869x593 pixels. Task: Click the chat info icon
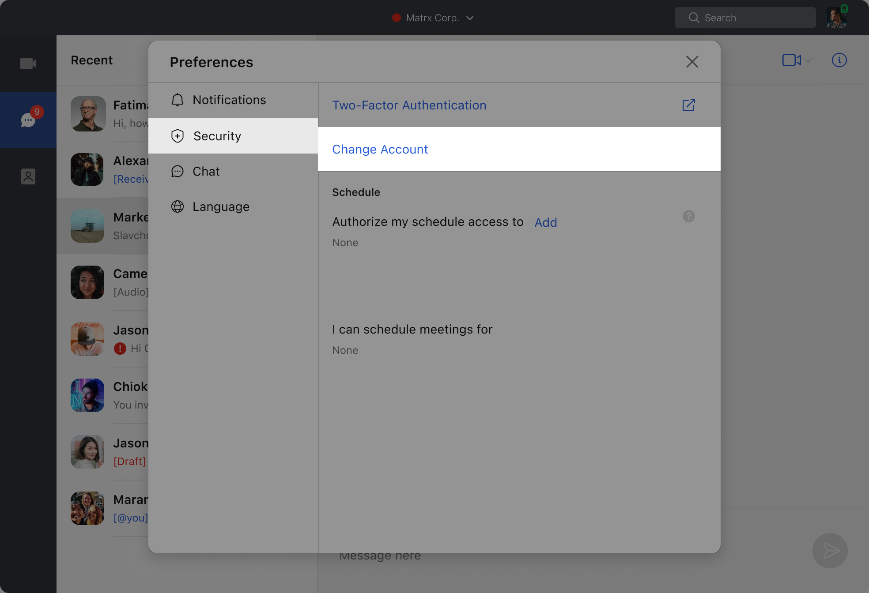[839, 60]
